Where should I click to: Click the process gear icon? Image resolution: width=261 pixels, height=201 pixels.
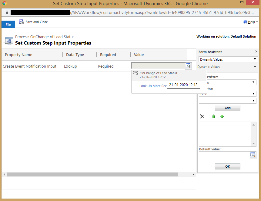[9, 41]
